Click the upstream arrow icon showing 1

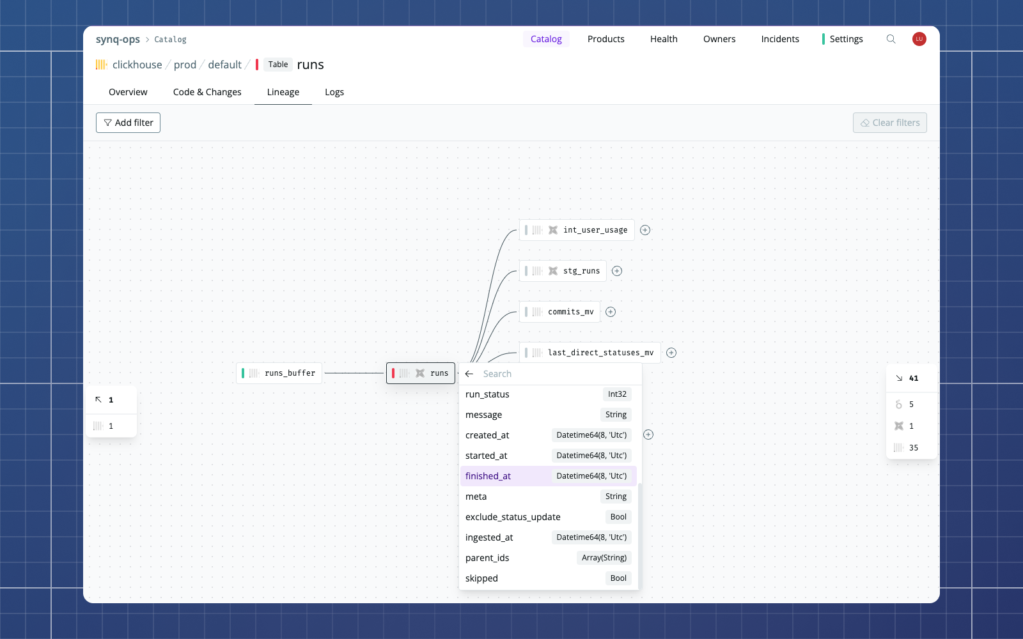point(98,399)
